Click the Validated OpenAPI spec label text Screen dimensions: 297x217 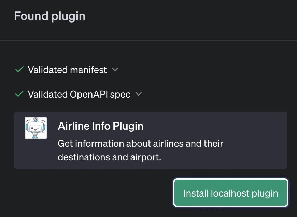[x=79, y=95]
